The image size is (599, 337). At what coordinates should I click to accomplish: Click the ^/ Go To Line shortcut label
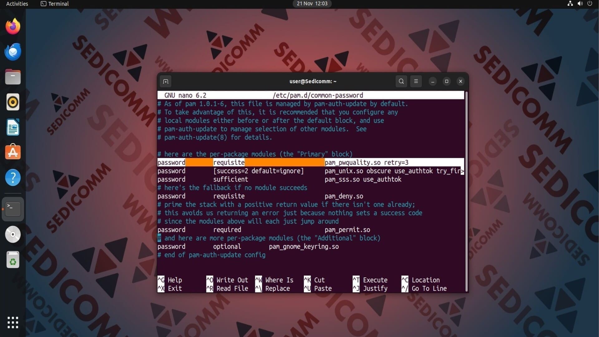click(x=424, y=288)
